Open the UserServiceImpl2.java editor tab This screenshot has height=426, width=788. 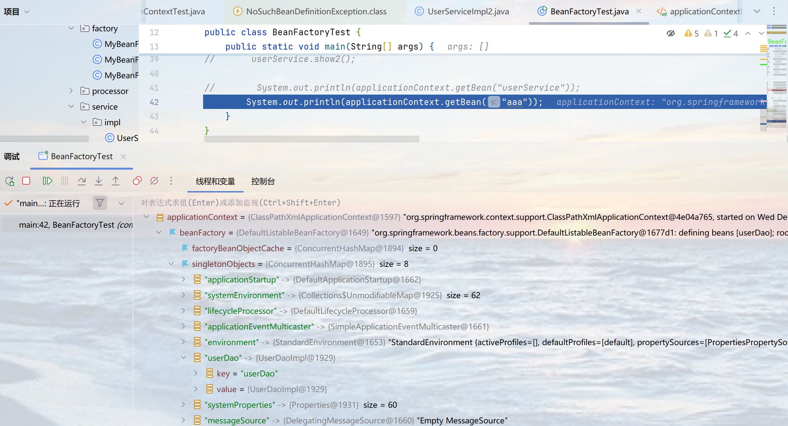(x=468, y=12)
